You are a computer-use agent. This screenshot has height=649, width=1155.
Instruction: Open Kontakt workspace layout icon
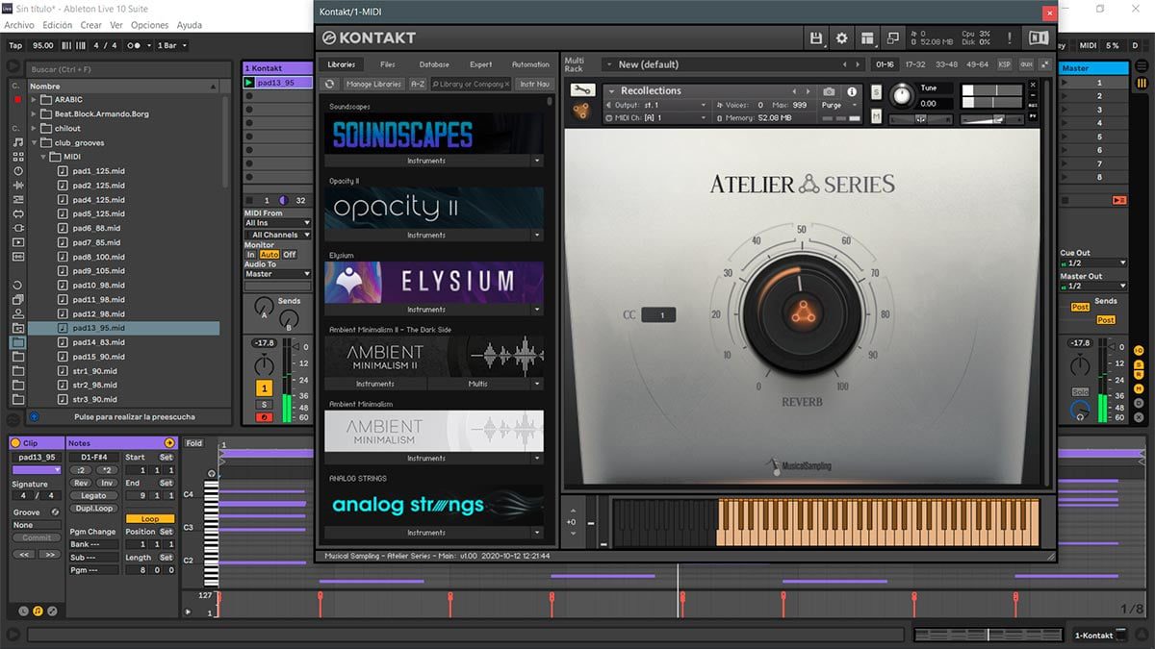(x=868, y=38)
